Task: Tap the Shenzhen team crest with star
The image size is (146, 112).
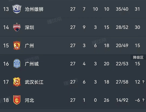Action: pyautogui.click(x=17, y=27)
